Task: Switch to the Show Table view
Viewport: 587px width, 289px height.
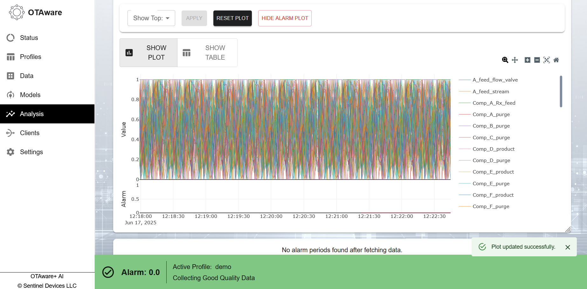Action: point(207,53)
